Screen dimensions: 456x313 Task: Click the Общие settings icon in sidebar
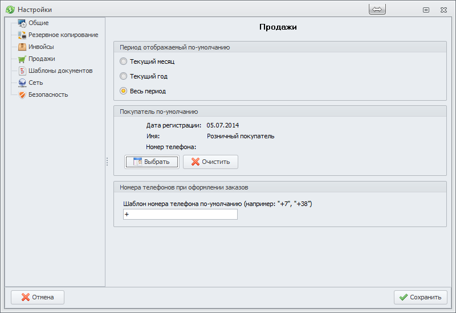[22, 23]
